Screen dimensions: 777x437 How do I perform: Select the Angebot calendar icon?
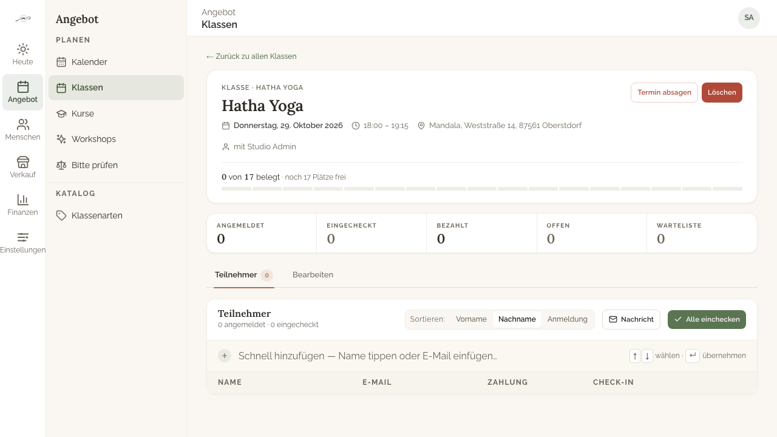(23, 87)
